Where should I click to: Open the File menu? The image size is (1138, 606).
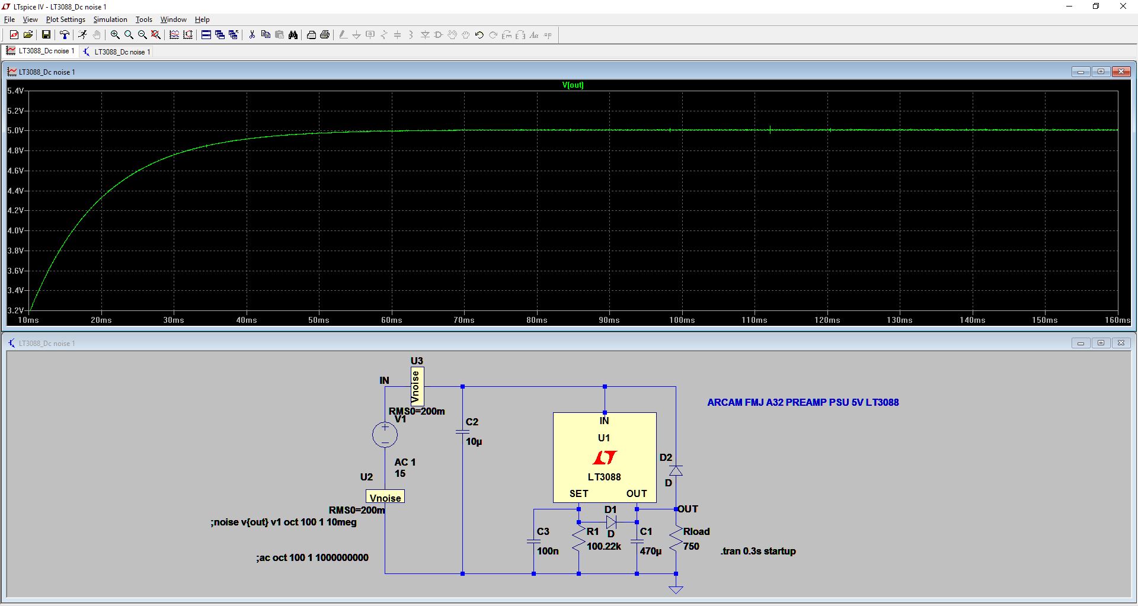coord(9,20)
